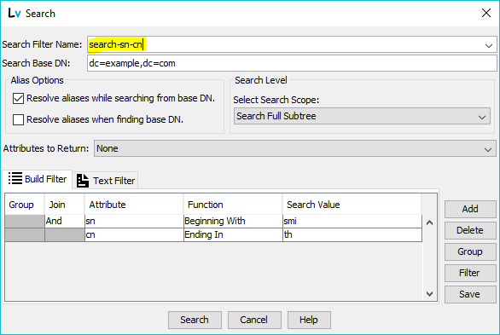Click the Filter button
Image resolution: width=500 pixels, height=335 pixels.
pyautogui.click(x=470, y=273)
